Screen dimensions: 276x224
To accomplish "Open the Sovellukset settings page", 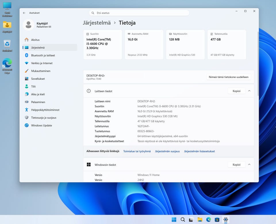I will (x=50, y=79).
